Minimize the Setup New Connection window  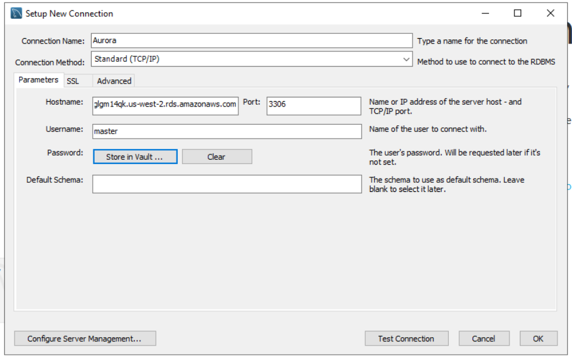pos(485,13)
